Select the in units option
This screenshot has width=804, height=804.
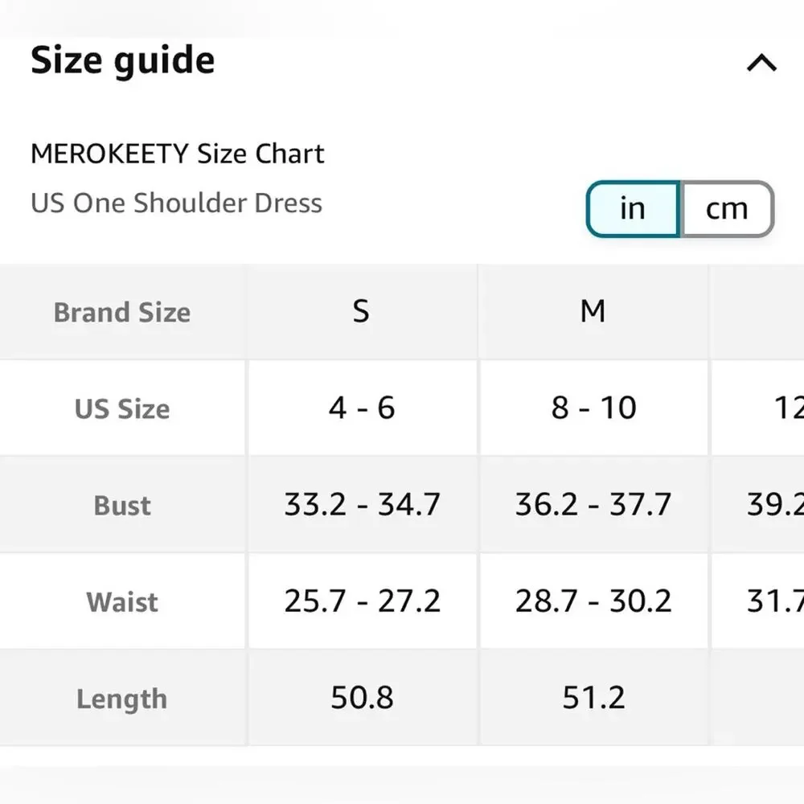633,208
